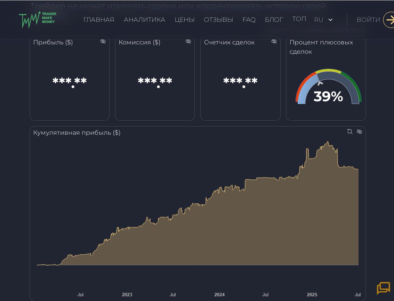Click the 2024 axis label

(x=219, y=294)
